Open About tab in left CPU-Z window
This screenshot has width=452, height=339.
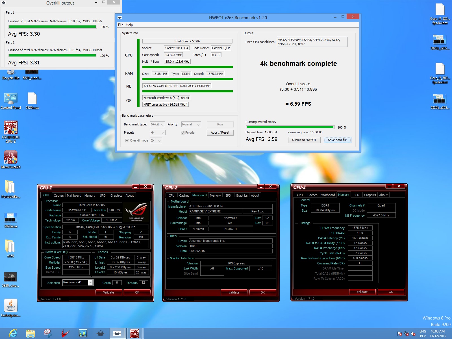pyautogui.click(x=130, y=195)
